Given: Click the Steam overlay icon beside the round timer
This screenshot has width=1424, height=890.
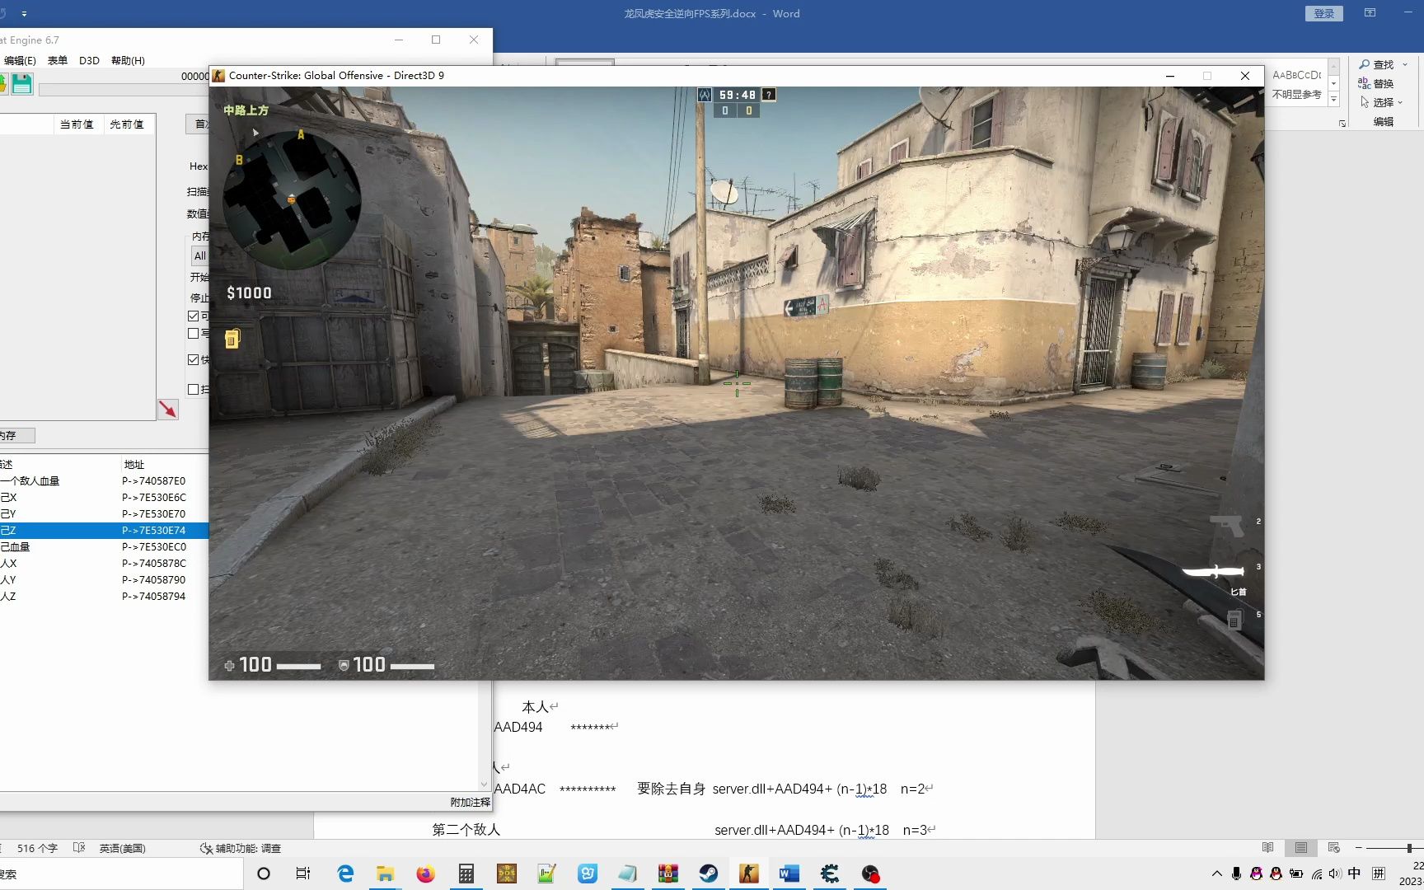Looking at the screenshot, I should [x=705, y=95].
